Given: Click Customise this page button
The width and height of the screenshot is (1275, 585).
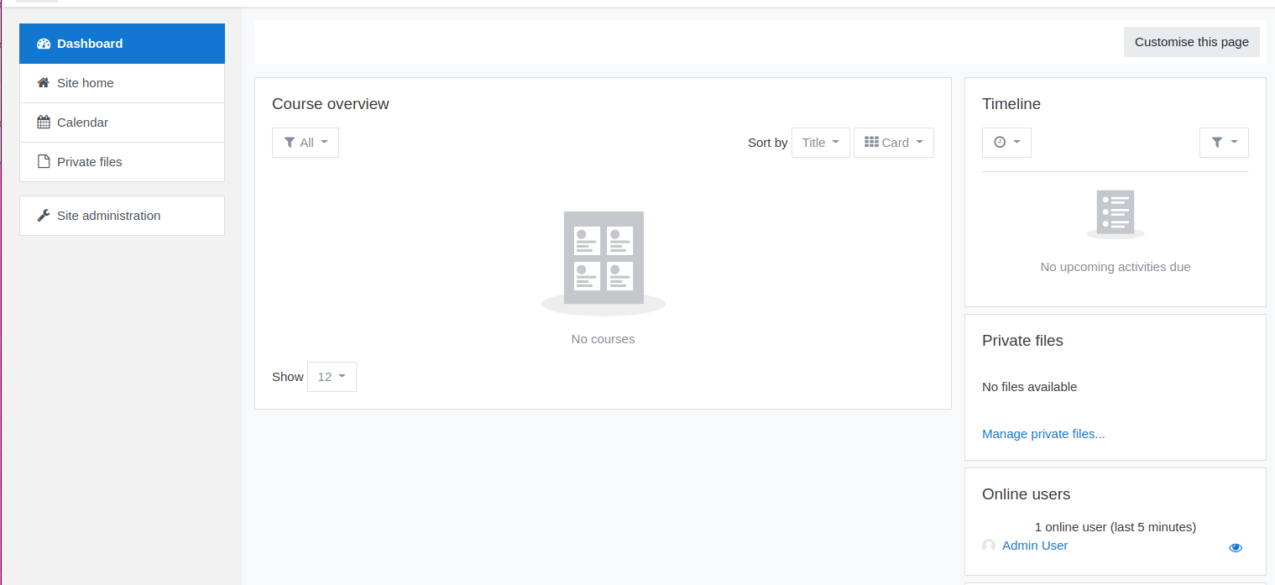Looking at the screenshot, I should 1192,42.
